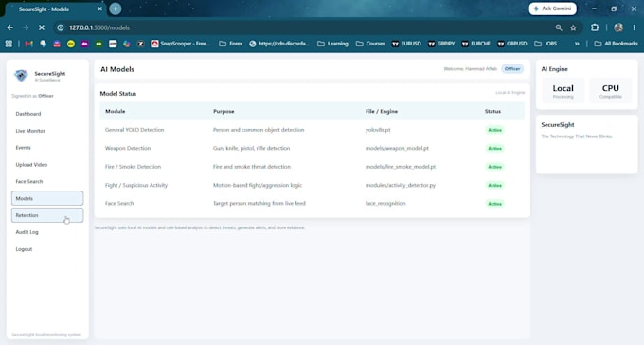The width and height of the screenshot is (644, 345).
Task: Click the zoom magnifier icon in address bar
Action: 559,27
